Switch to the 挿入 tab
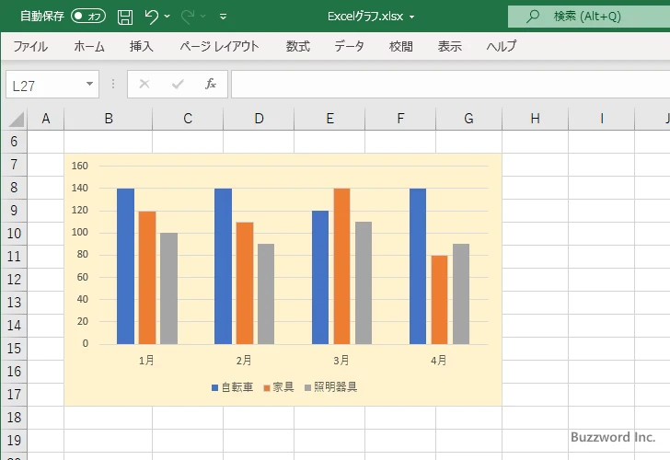Screen dimensions: 670x460 [142, 46]
